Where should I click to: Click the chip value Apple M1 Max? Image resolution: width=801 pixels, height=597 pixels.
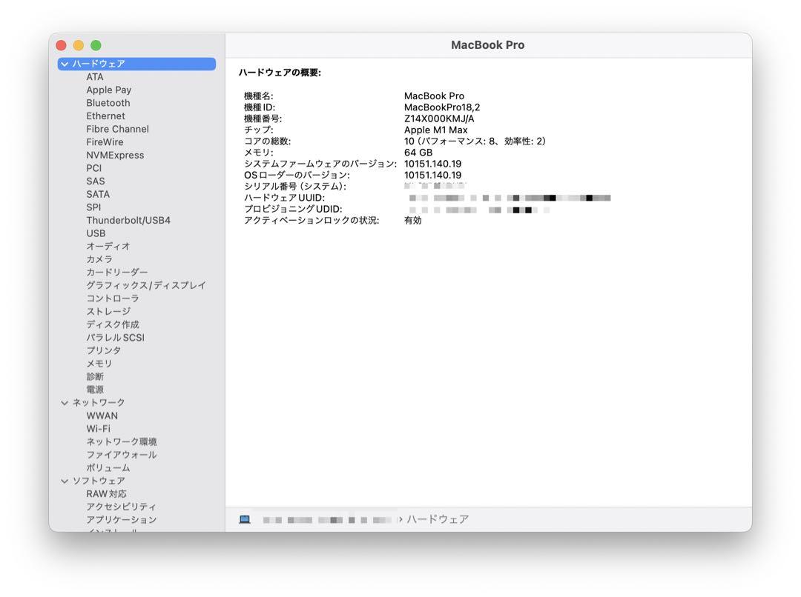point(436,130)
